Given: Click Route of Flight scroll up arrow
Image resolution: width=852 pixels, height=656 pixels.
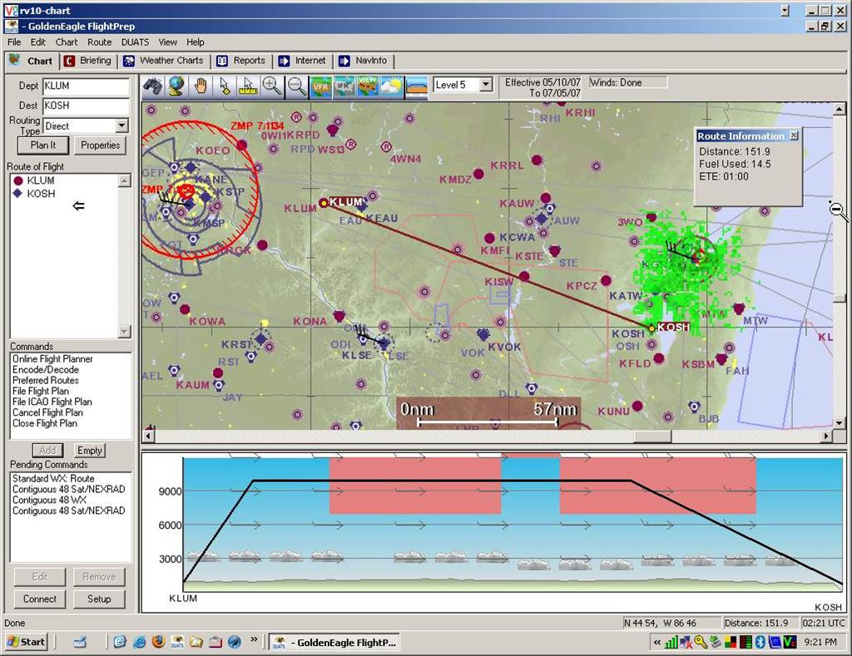Looking at the screenshot, I should tap(125, 180).
